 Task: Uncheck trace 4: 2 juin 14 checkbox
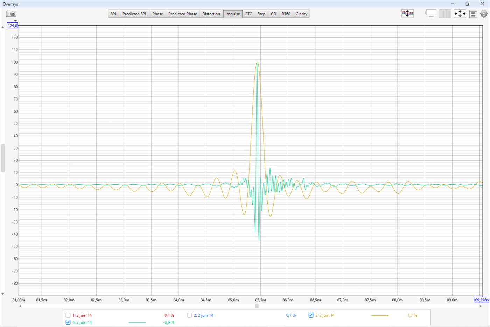pos(68,322)
